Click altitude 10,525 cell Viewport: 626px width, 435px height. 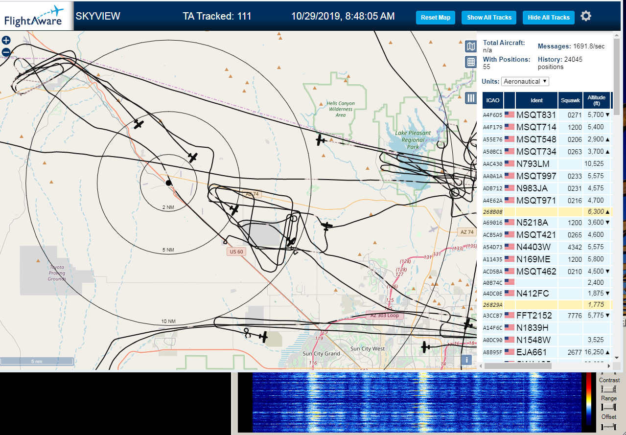597,164
